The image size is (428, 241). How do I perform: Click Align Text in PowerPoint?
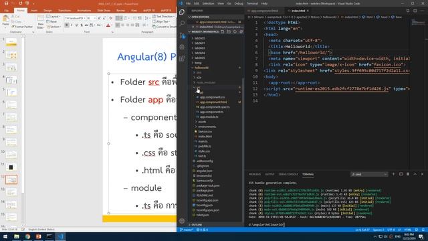pyautogui.click(x=162, y=21)
